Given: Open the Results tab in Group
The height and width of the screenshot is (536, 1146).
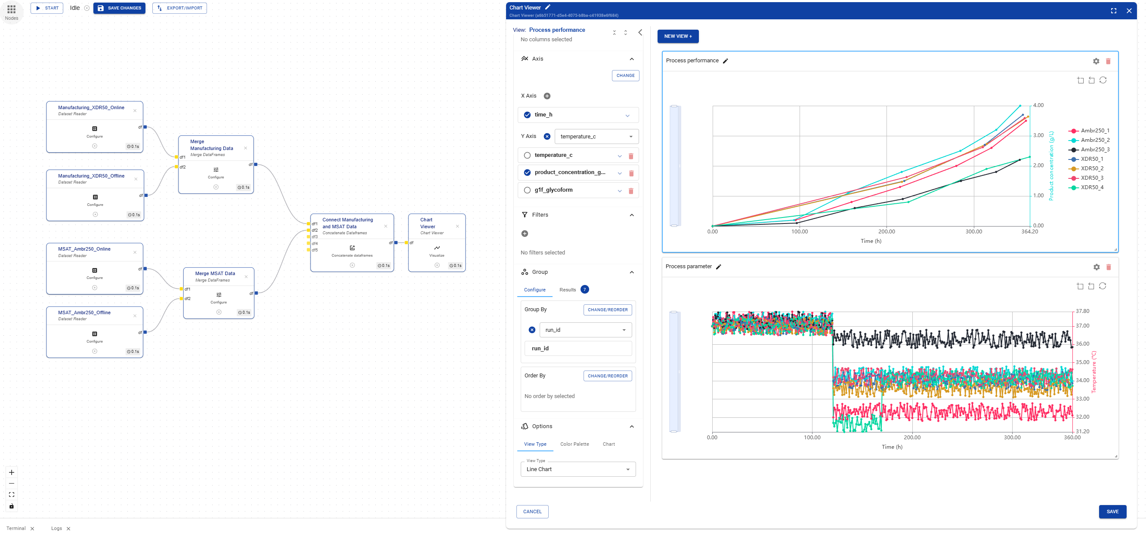Looking at the screenshot, I should tap(567, 290).
